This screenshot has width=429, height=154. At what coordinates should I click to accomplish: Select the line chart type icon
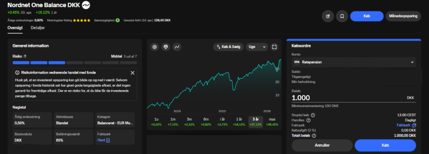177,47
